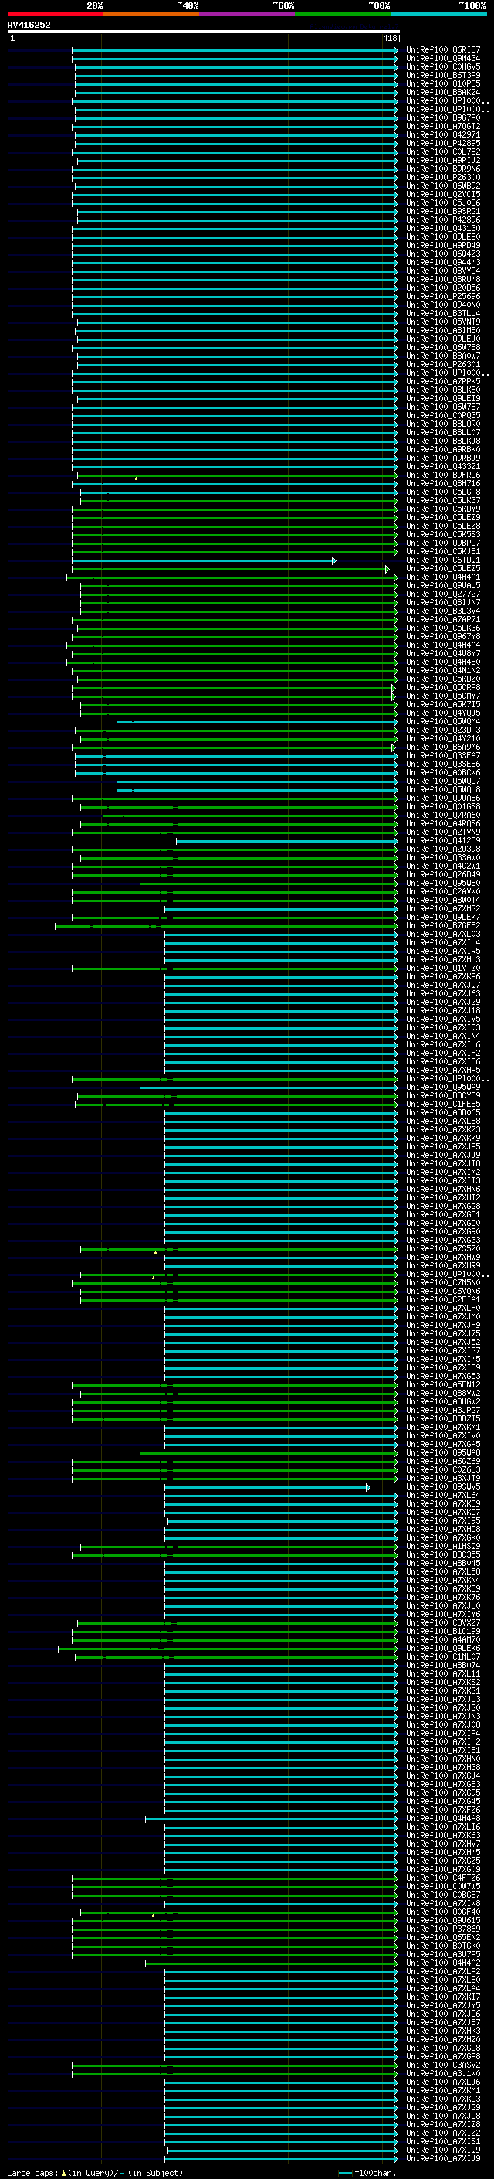This screenshot has height=2179, width=494.
Task: Select hit label UniRef100_P37869
Action: [x=443, y=1929]
